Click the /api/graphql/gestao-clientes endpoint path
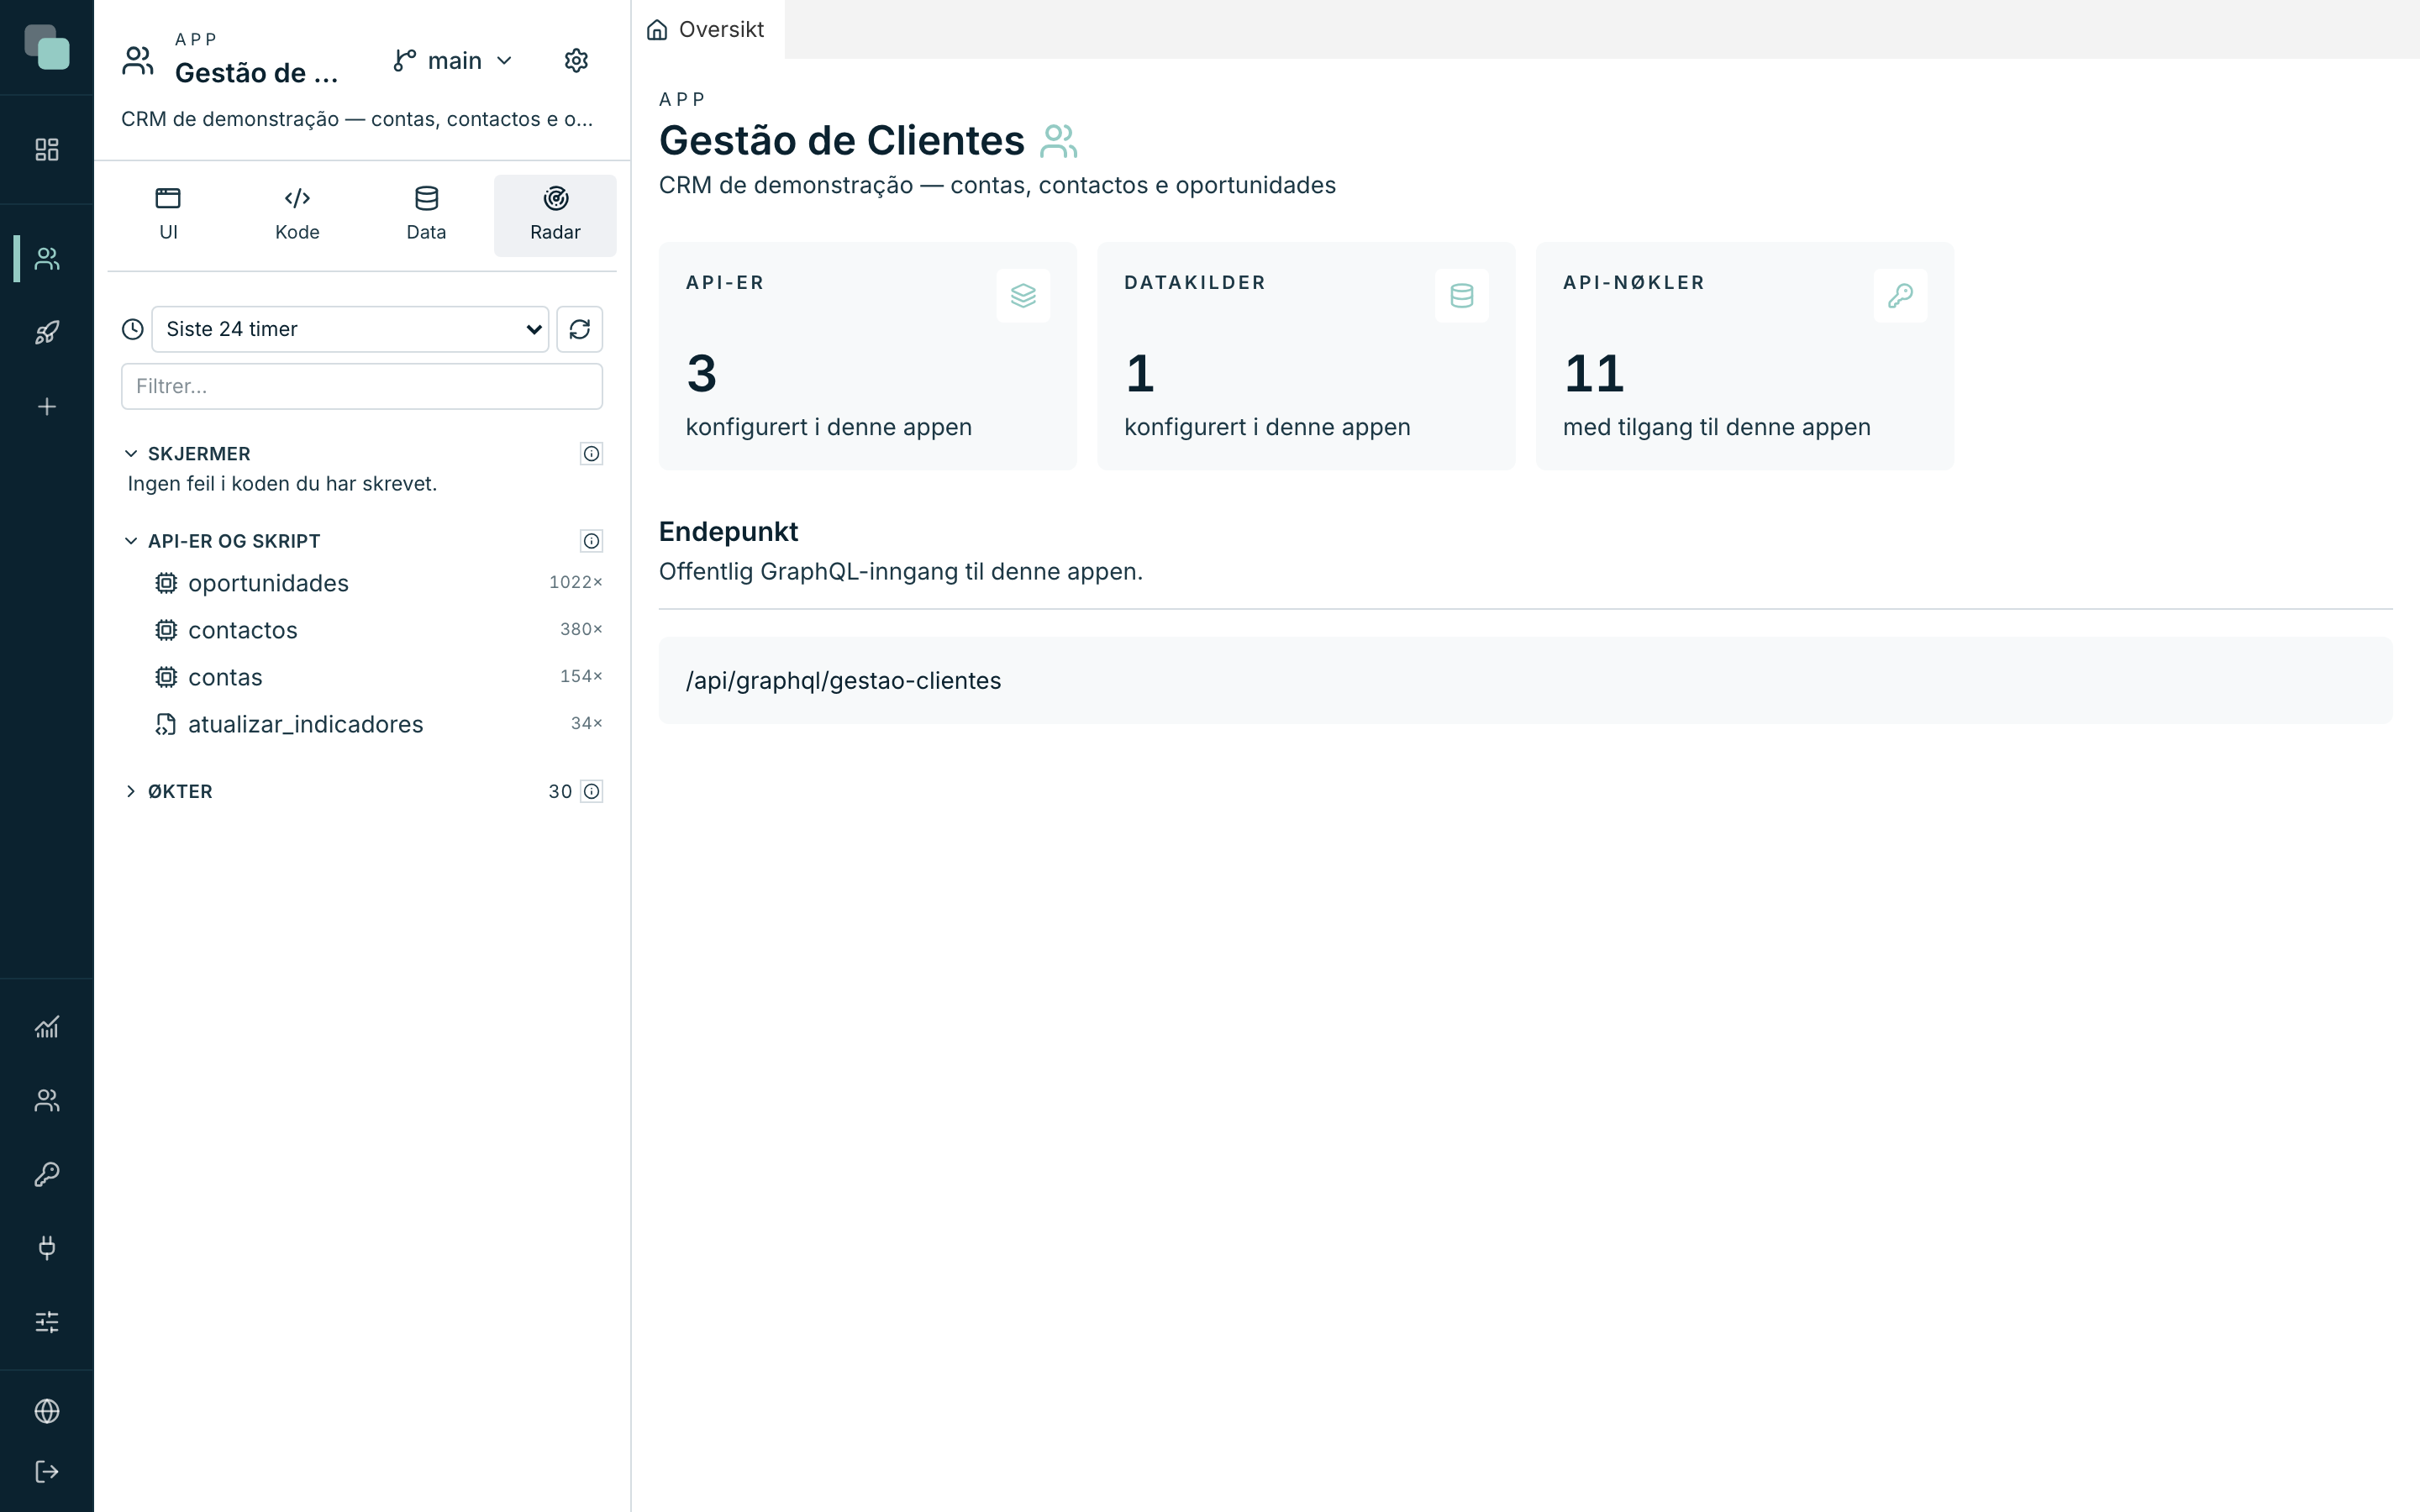This screenshot has width=2420, height=1512. [843, 681]
